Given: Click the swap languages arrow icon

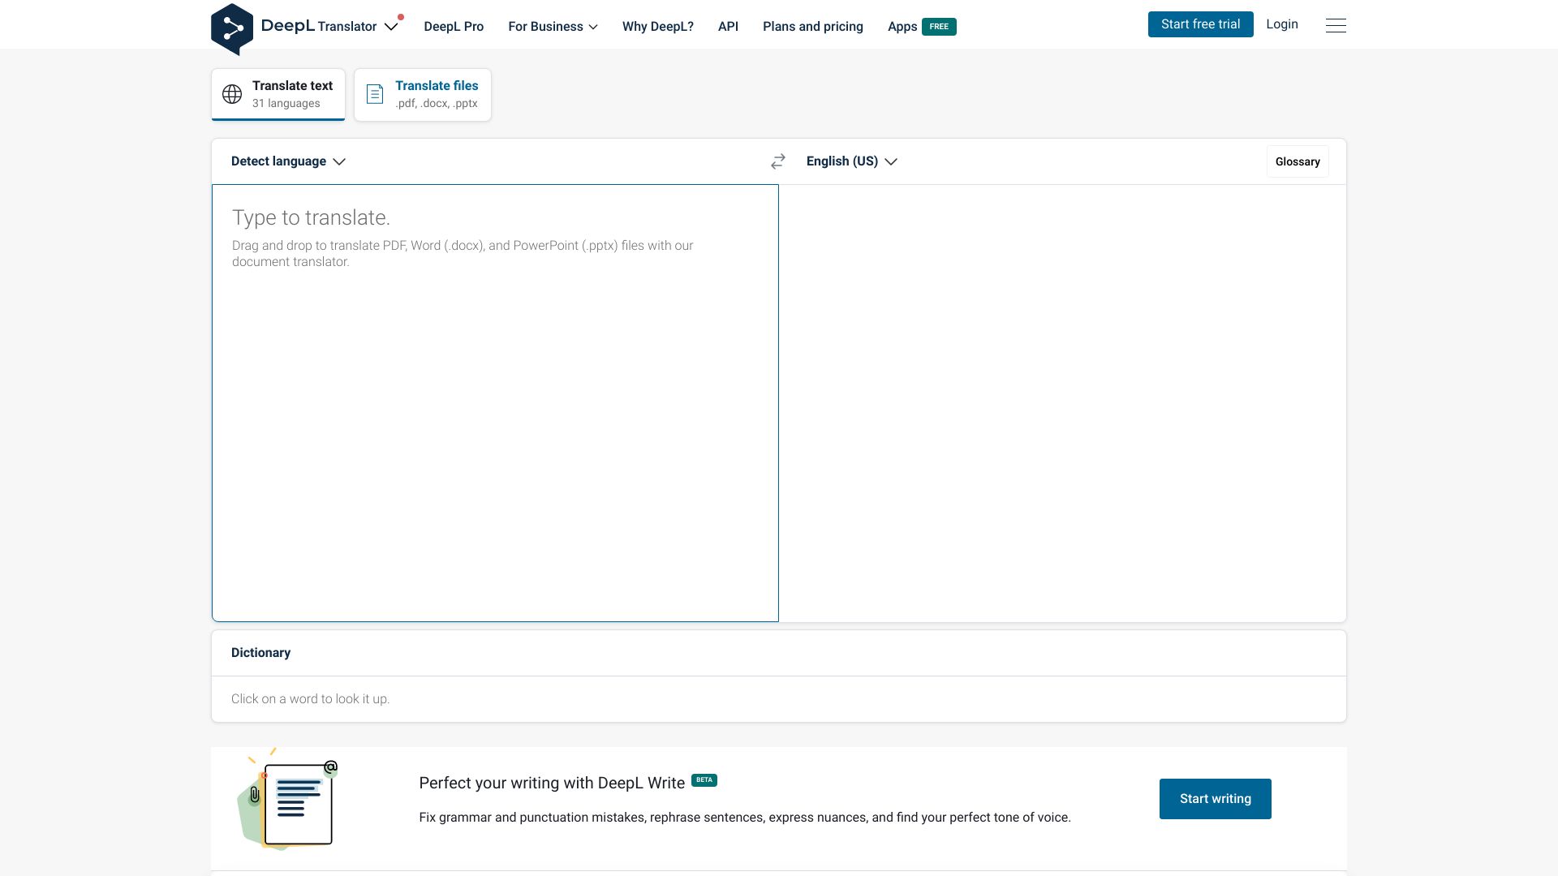Looking at the screenshot, I should [x=778, y=161].
